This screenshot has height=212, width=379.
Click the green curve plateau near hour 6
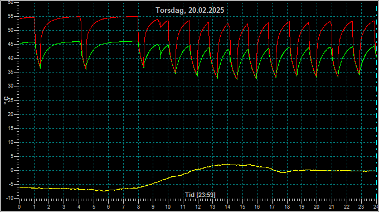(x=109, y=42)
